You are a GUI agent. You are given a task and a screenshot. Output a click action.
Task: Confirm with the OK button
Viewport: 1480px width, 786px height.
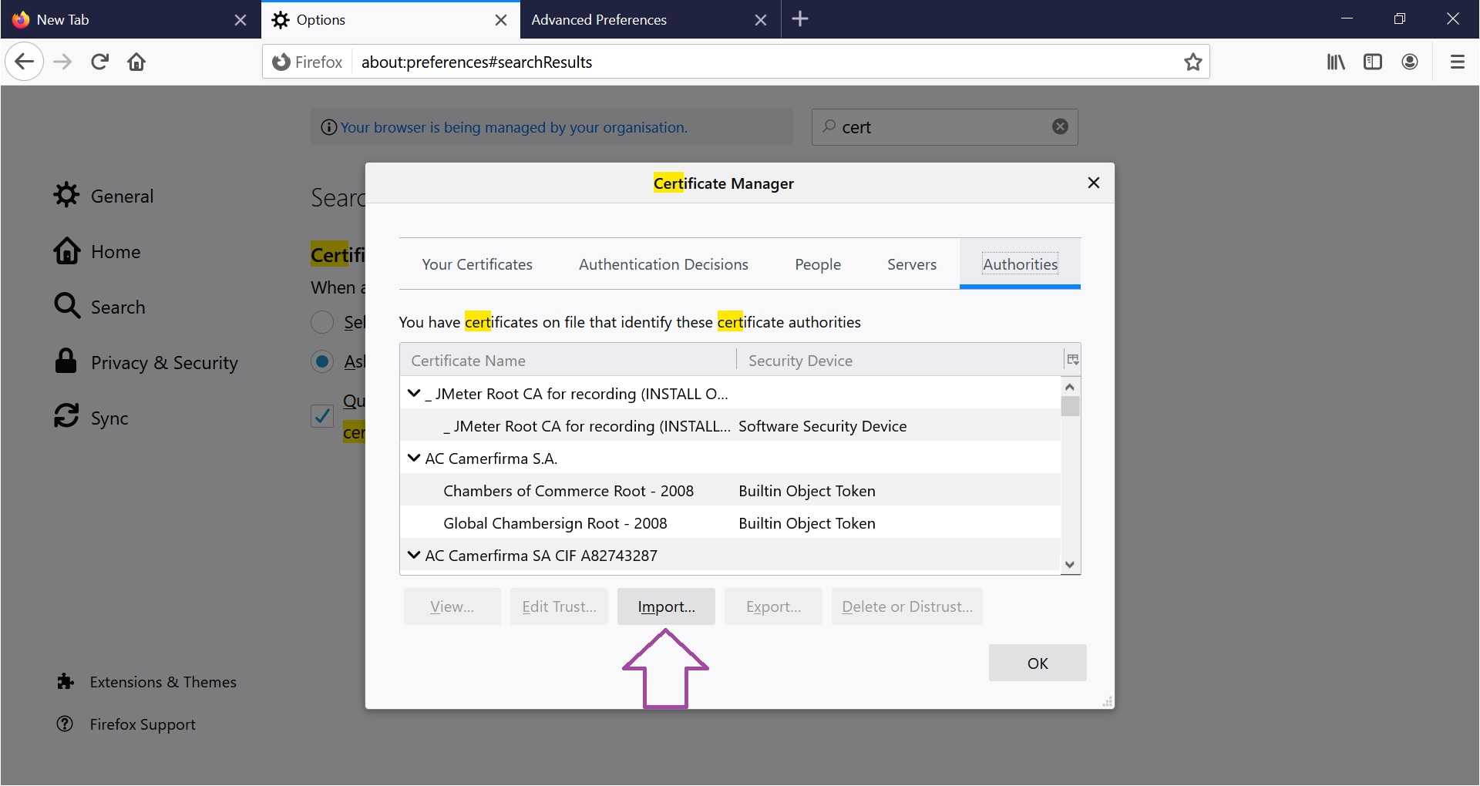pos(1037,663)
